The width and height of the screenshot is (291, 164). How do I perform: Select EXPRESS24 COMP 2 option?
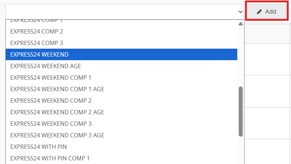pos(37,31)
